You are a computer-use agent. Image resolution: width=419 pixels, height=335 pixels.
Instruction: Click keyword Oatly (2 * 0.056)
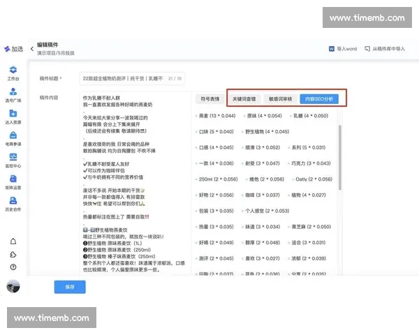(x=314, y=179)
